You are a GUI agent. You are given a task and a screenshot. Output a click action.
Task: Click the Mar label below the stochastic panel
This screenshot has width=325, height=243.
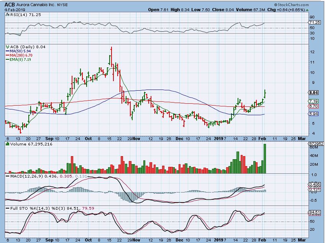(302, 240)
